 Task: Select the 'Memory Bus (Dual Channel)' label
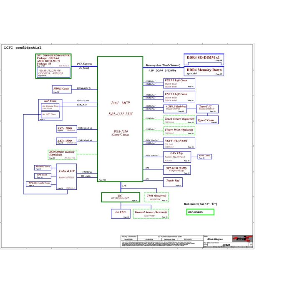click(163, 65)
